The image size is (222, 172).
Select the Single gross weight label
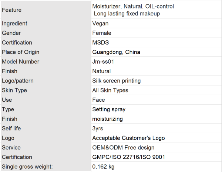click(27, 166)
